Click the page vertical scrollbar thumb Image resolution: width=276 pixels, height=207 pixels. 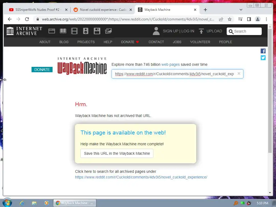(270, 91)
